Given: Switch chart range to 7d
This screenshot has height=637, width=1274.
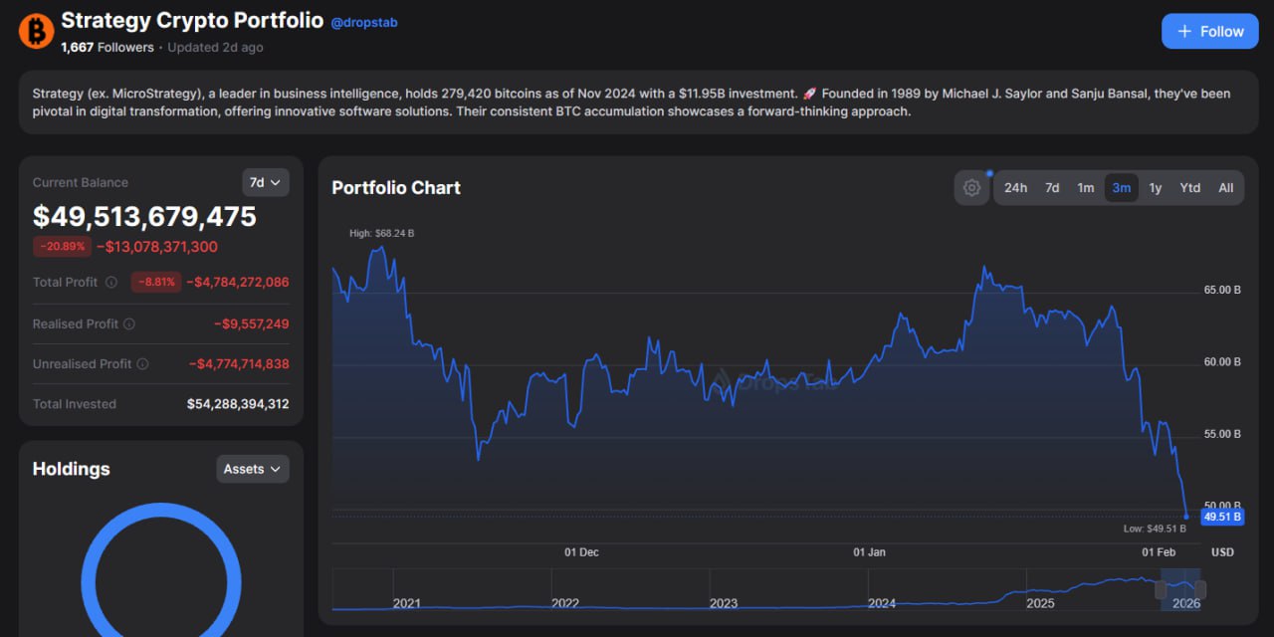Looking at the screenshot, I should [1052, 188].
